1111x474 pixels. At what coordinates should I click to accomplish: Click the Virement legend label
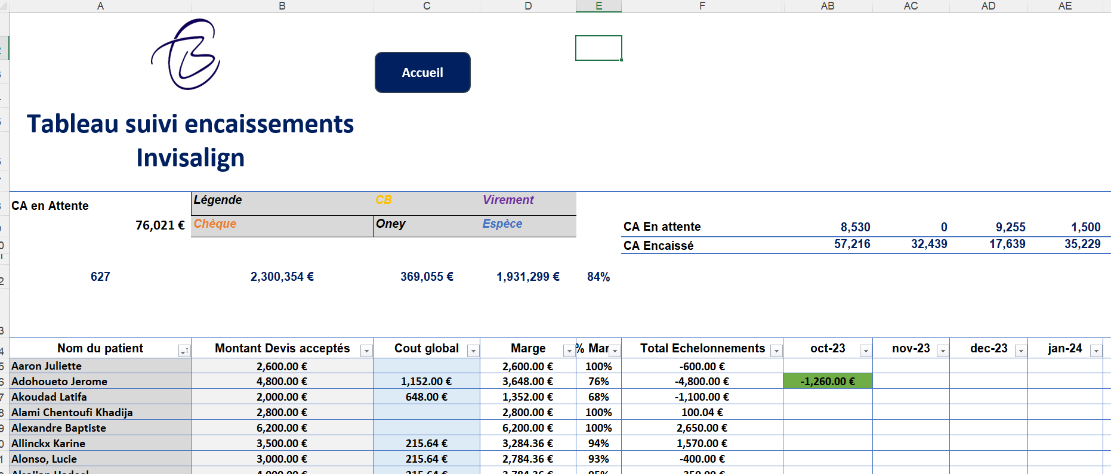tap(508, 200)
